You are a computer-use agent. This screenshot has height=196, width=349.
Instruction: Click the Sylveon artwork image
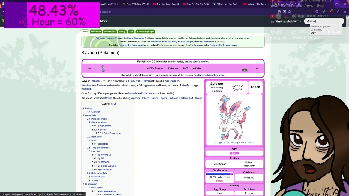point(234,117)
